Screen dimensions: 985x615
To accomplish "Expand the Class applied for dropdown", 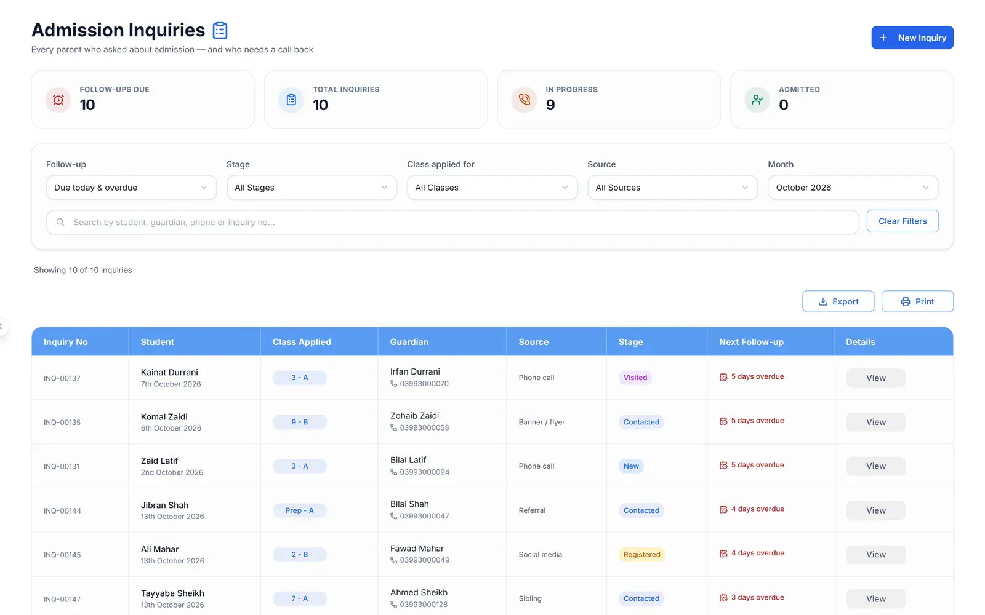I will pyautogui.click(x=492, y=188).
